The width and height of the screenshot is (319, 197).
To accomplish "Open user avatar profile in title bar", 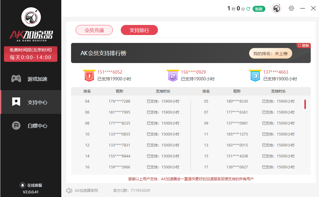I will point(277,9).
